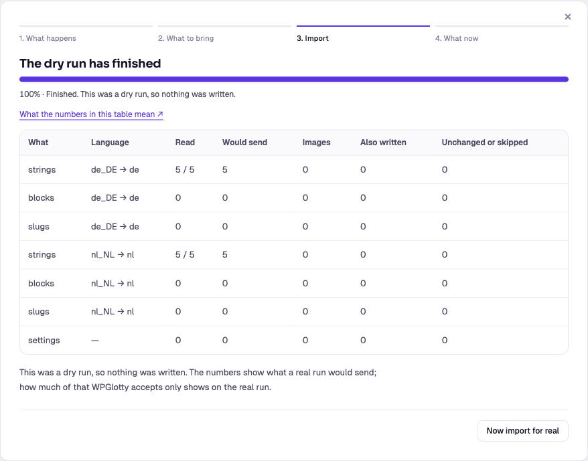Screen dimensions: 588x461
Task: Click the Would send column header
Action: (x=244, y=143)
